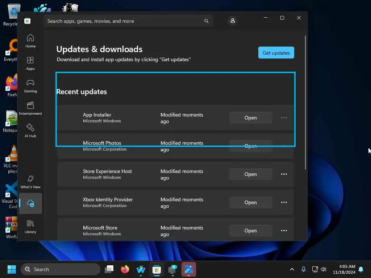Open the Photos app on taskbar

[188, 269]
